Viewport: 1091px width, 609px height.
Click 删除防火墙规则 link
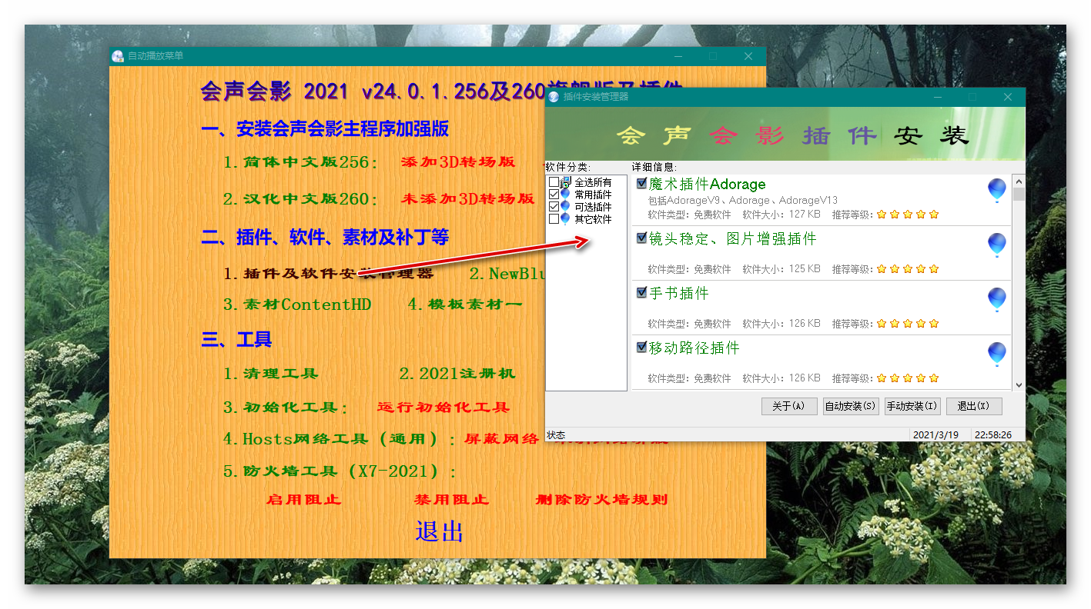click(x=601, y=499)
